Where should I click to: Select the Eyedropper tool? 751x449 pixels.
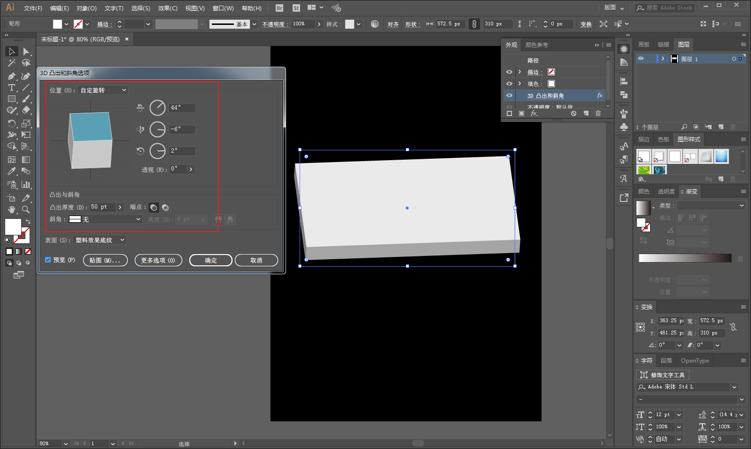coord(12,171)
